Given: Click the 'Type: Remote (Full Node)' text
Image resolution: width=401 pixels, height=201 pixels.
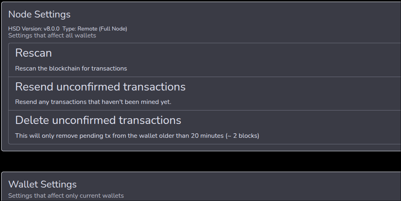Looking at the screenshot, I should [x=95, y=29].
